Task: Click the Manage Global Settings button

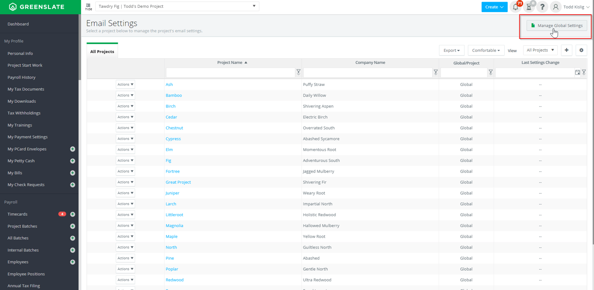Action: click(557, 25)
